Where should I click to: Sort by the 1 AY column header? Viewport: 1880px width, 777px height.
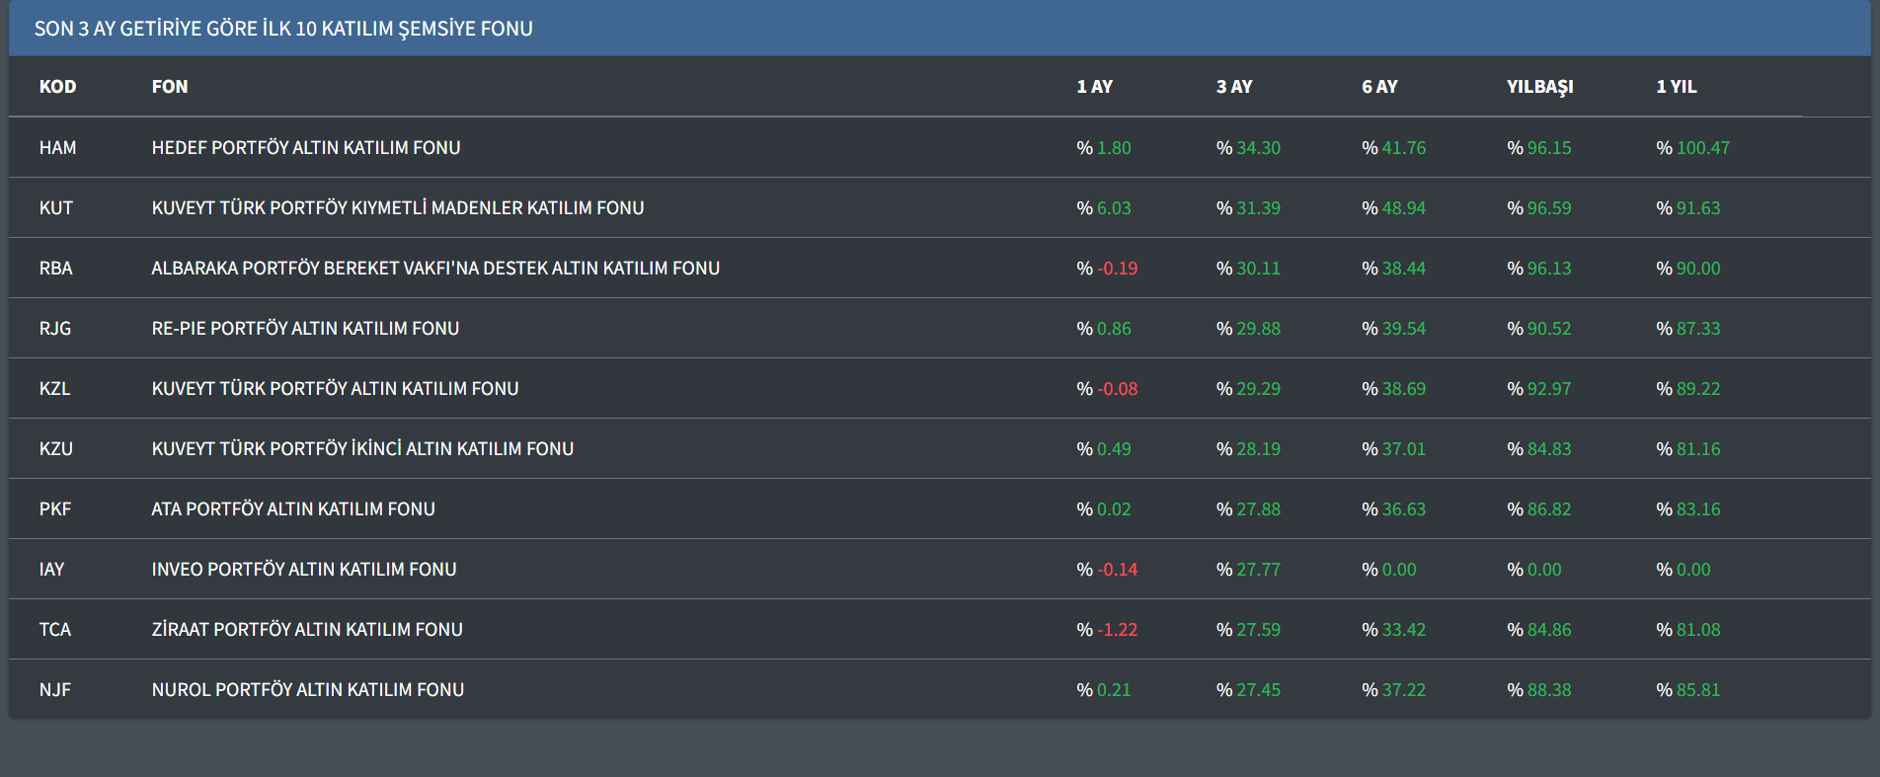coord(1094,87)
